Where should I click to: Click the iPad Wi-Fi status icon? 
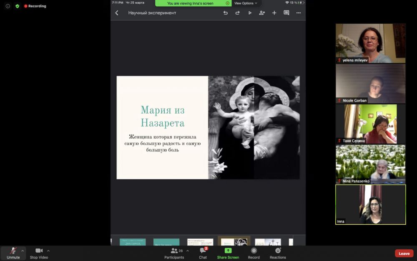(287, 3)
